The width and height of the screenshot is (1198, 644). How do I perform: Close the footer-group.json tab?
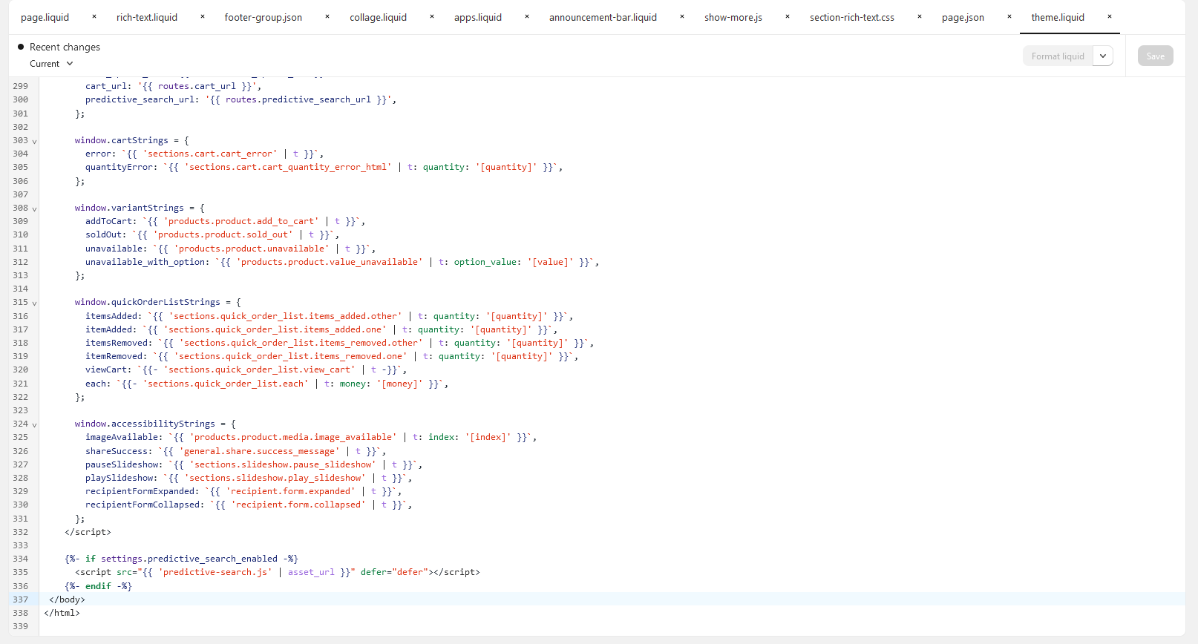pyautogui.click(x=327, y=17)
